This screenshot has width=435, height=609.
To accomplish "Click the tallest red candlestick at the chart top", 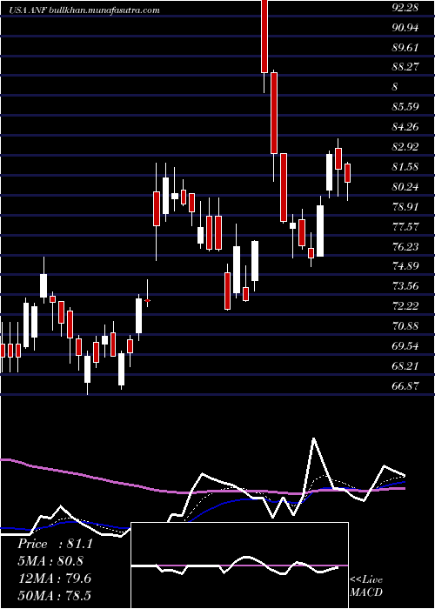I will tap(264, 37).
